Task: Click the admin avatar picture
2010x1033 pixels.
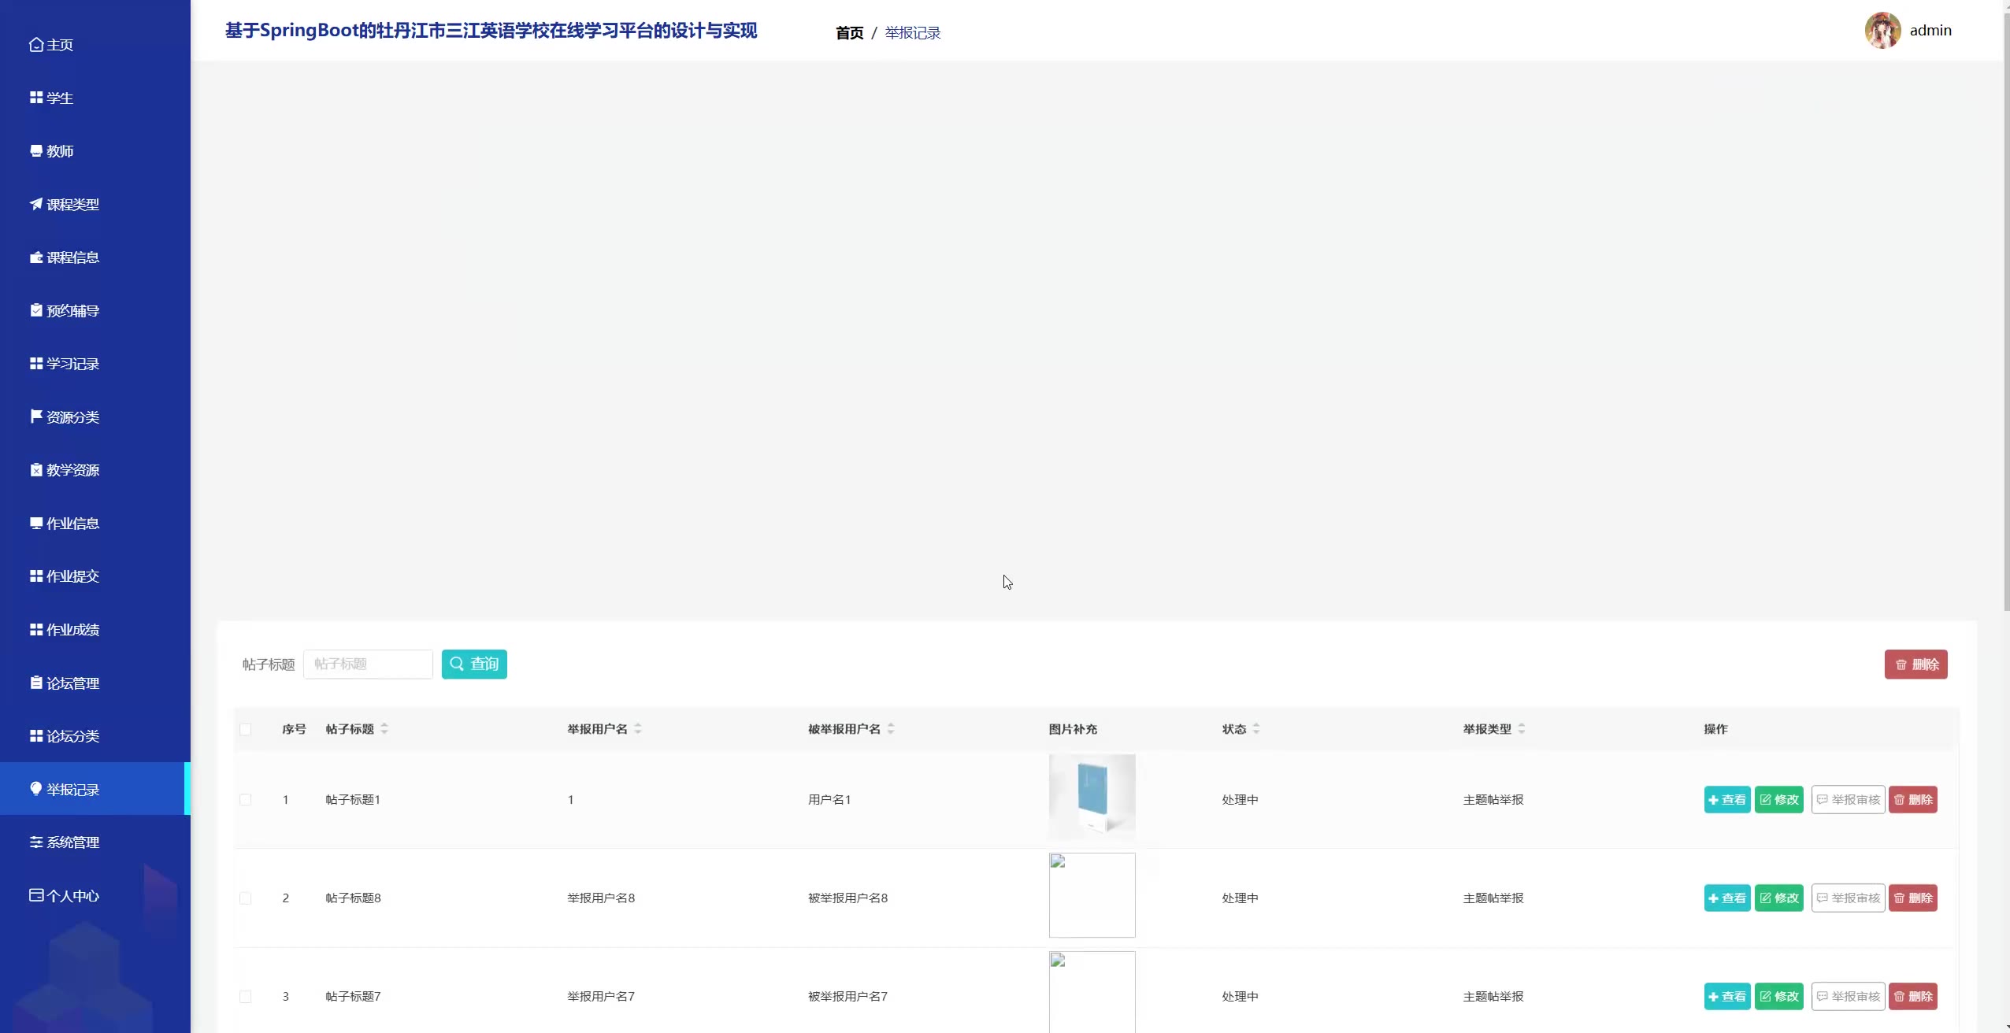Action: click(1882, 31)
